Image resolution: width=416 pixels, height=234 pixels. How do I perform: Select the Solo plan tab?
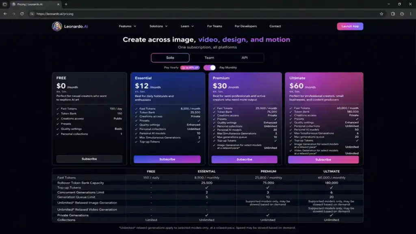tap(170, 58)
